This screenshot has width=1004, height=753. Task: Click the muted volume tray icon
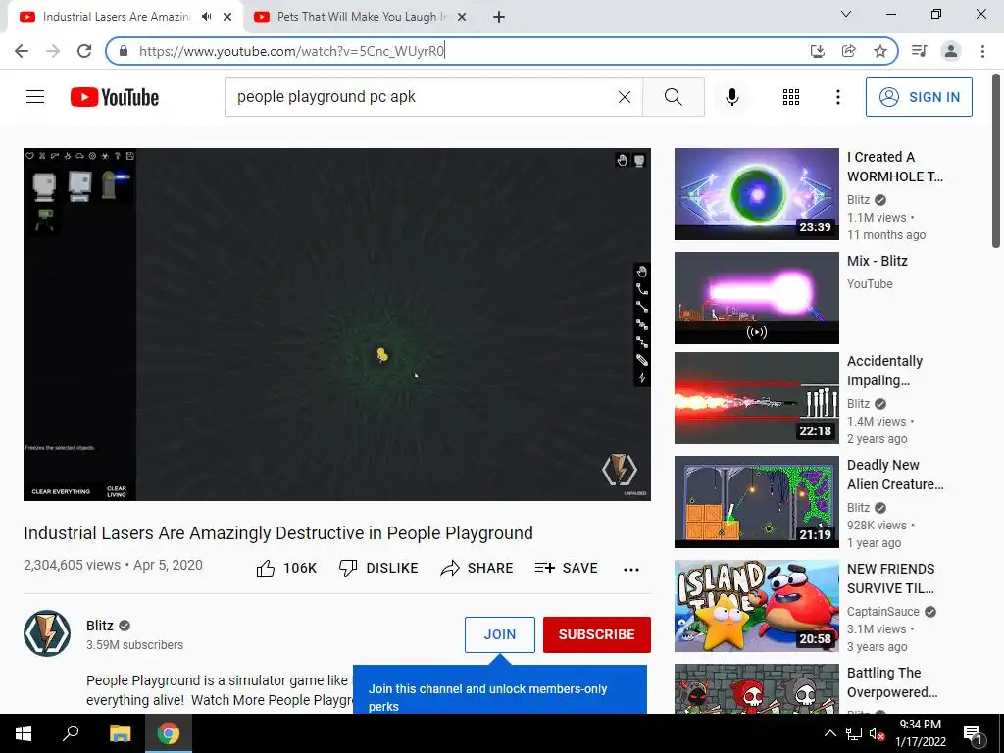pos(878,734)
